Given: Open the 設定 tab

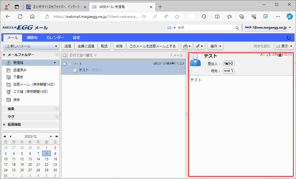Looking at the screenshot, I should pos(76,38).
